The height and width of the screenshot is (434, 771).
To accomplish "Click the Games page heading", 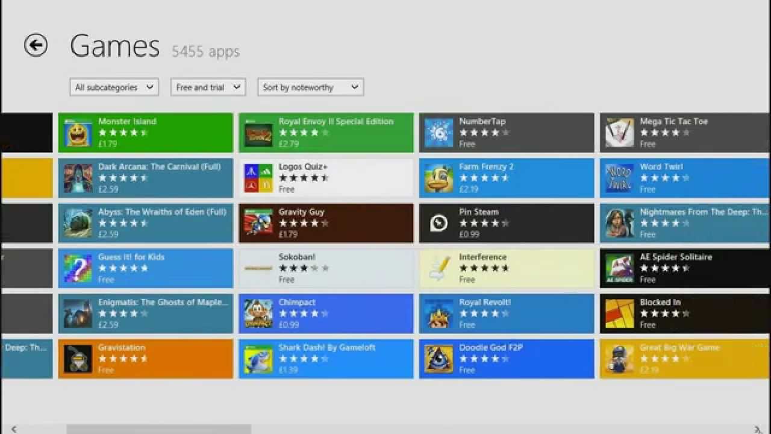I will click(114, 46).
